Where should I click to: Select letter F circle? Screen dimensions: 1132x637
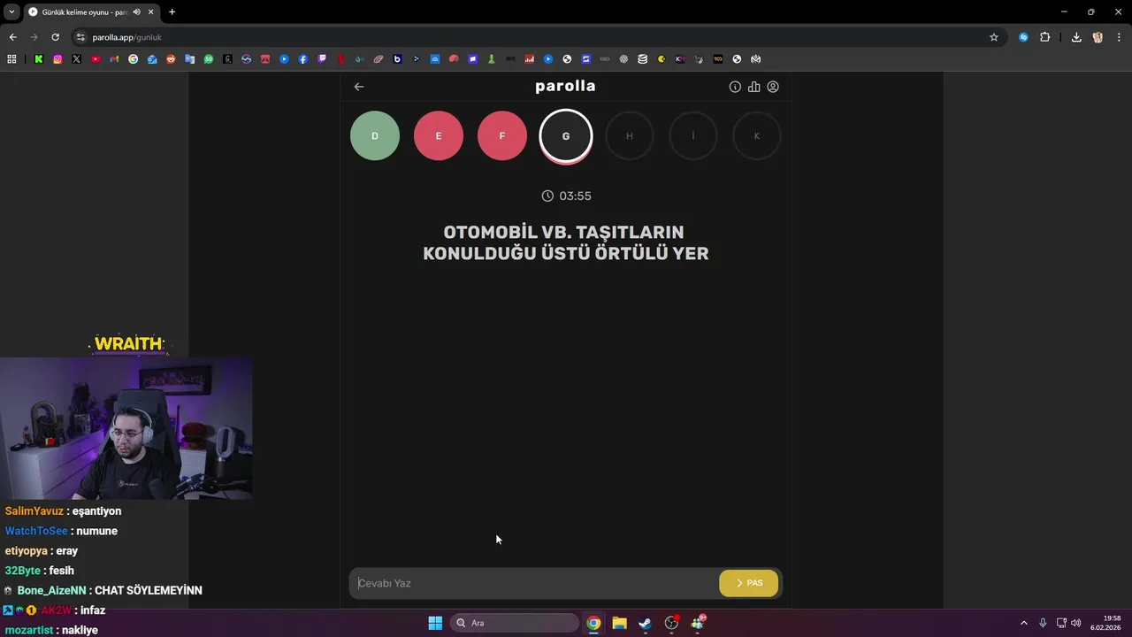click(x=502, y=136)
